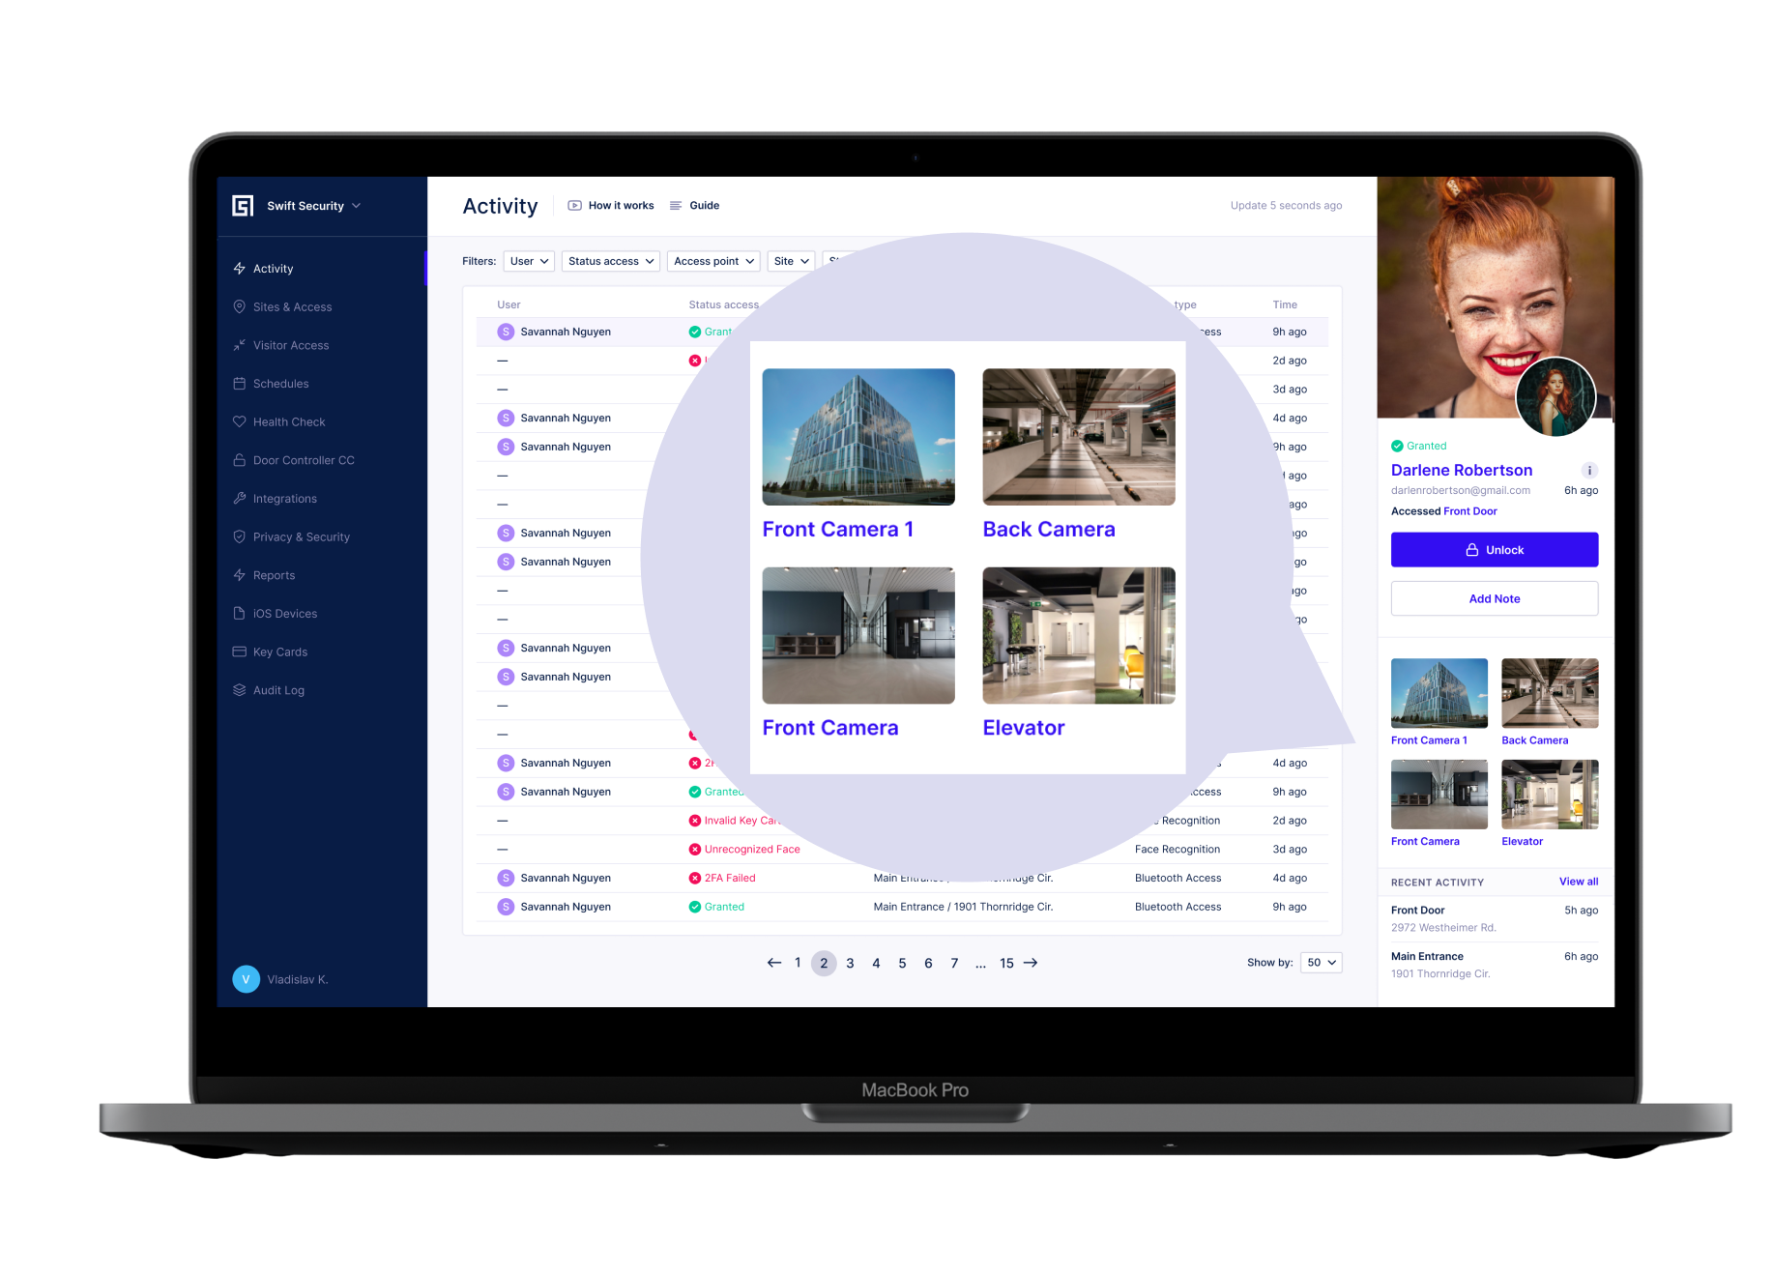View the Health Check page

pyautogui.click(x=289, y=421)
